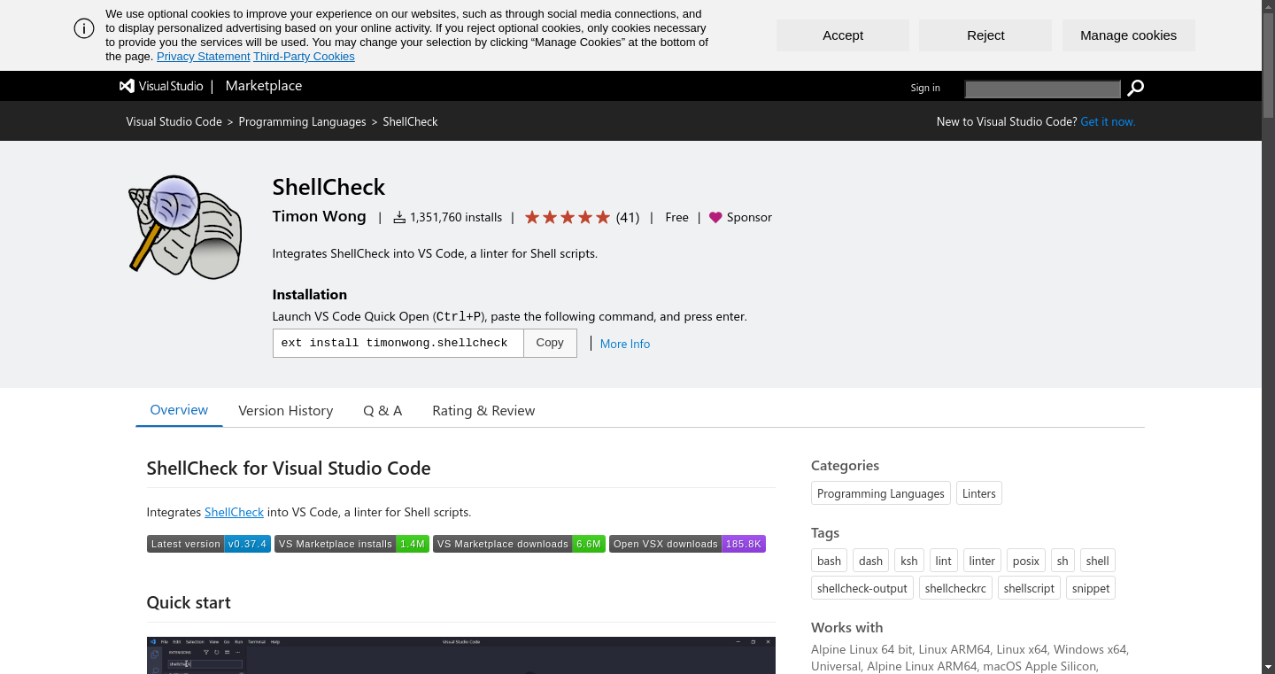Click Sign in
Image resolution: width=1275 pixels, height=674 pixels.
coord(925,88)
